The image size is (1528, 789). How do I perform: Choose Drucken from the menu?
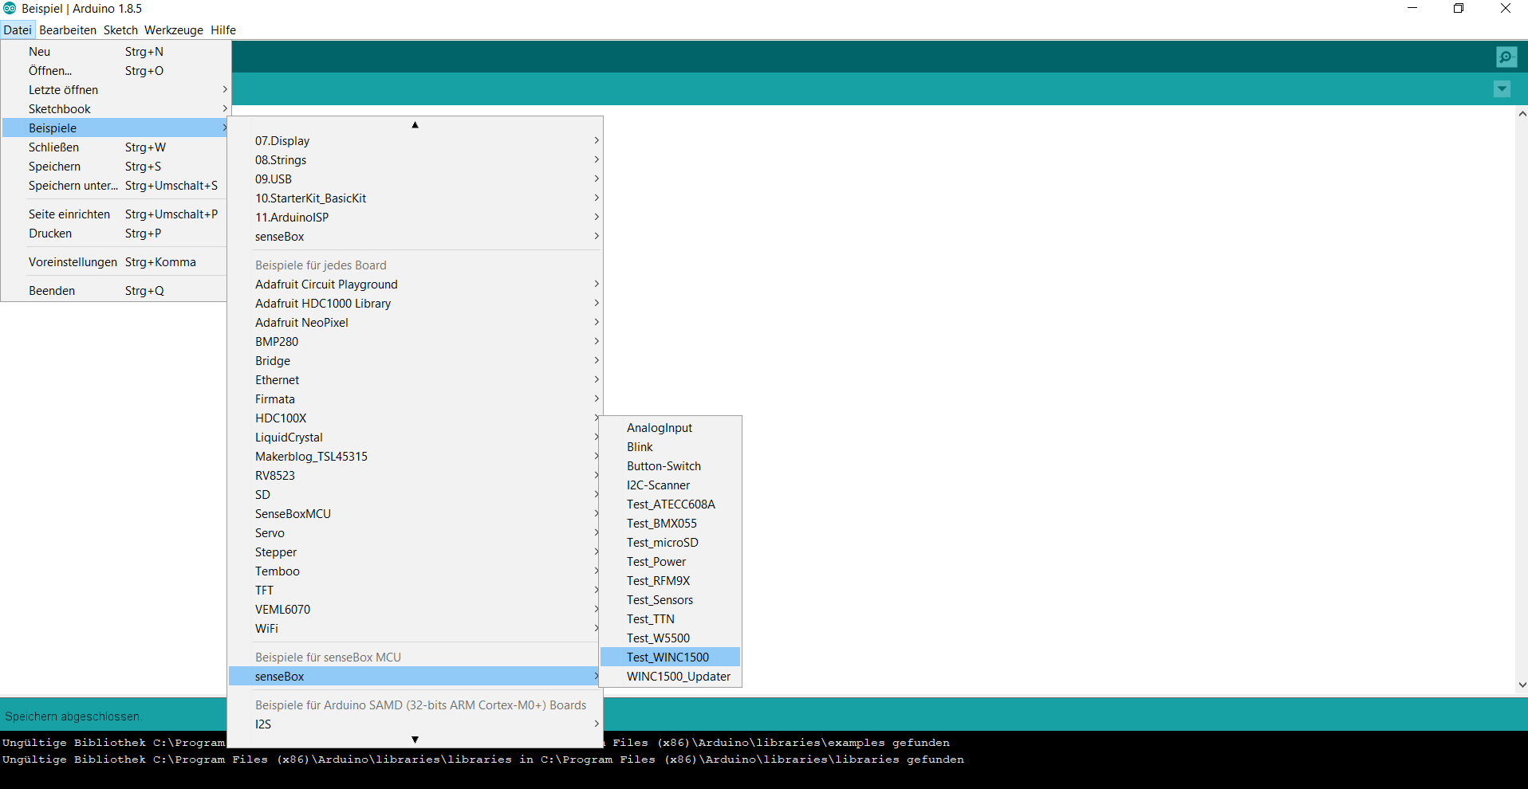[116, 234]
